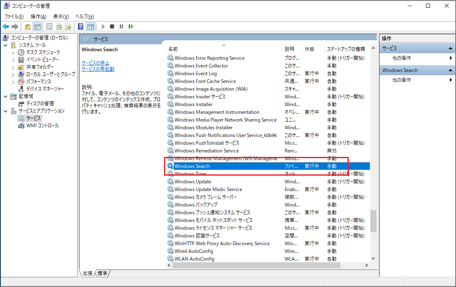Select パフォーマンス in the tree
Viewport: 456px width, 287px height.
pos(39,82)
